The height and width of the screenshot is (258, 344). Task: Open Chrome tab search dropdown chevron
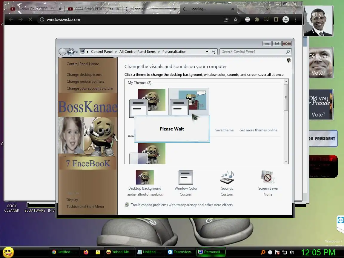[267, 9]
